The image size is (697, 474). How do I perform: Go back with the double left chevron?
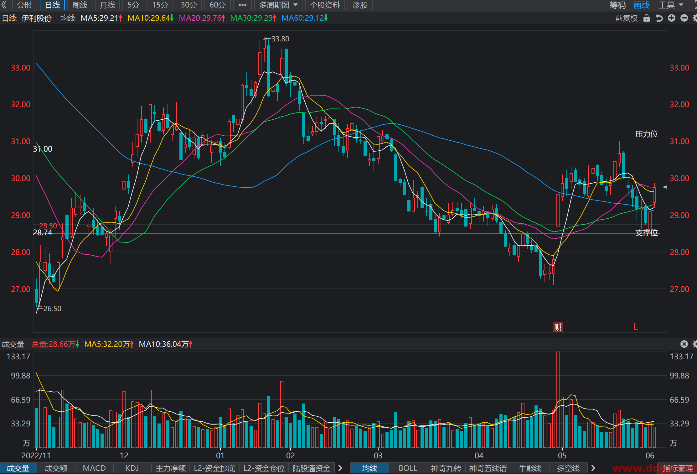pos(4,5)
